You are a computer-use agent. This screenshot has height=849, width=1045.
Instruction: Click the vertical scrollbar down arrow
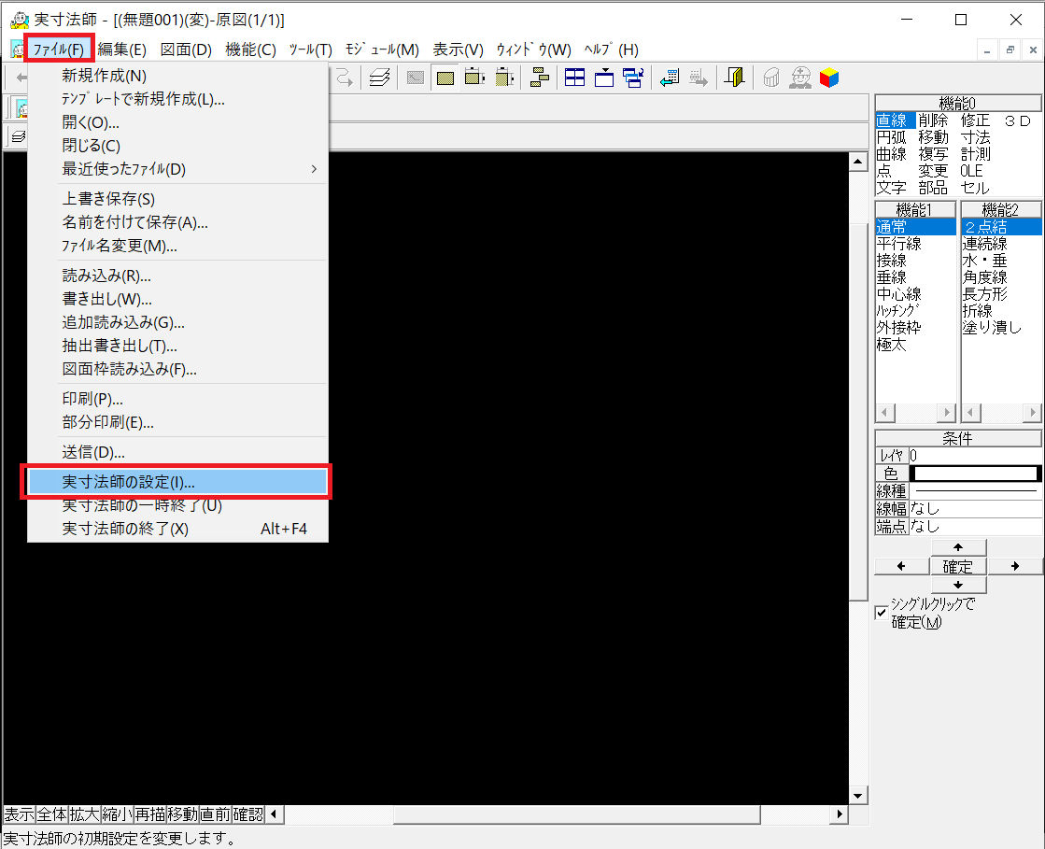[858, 796]
